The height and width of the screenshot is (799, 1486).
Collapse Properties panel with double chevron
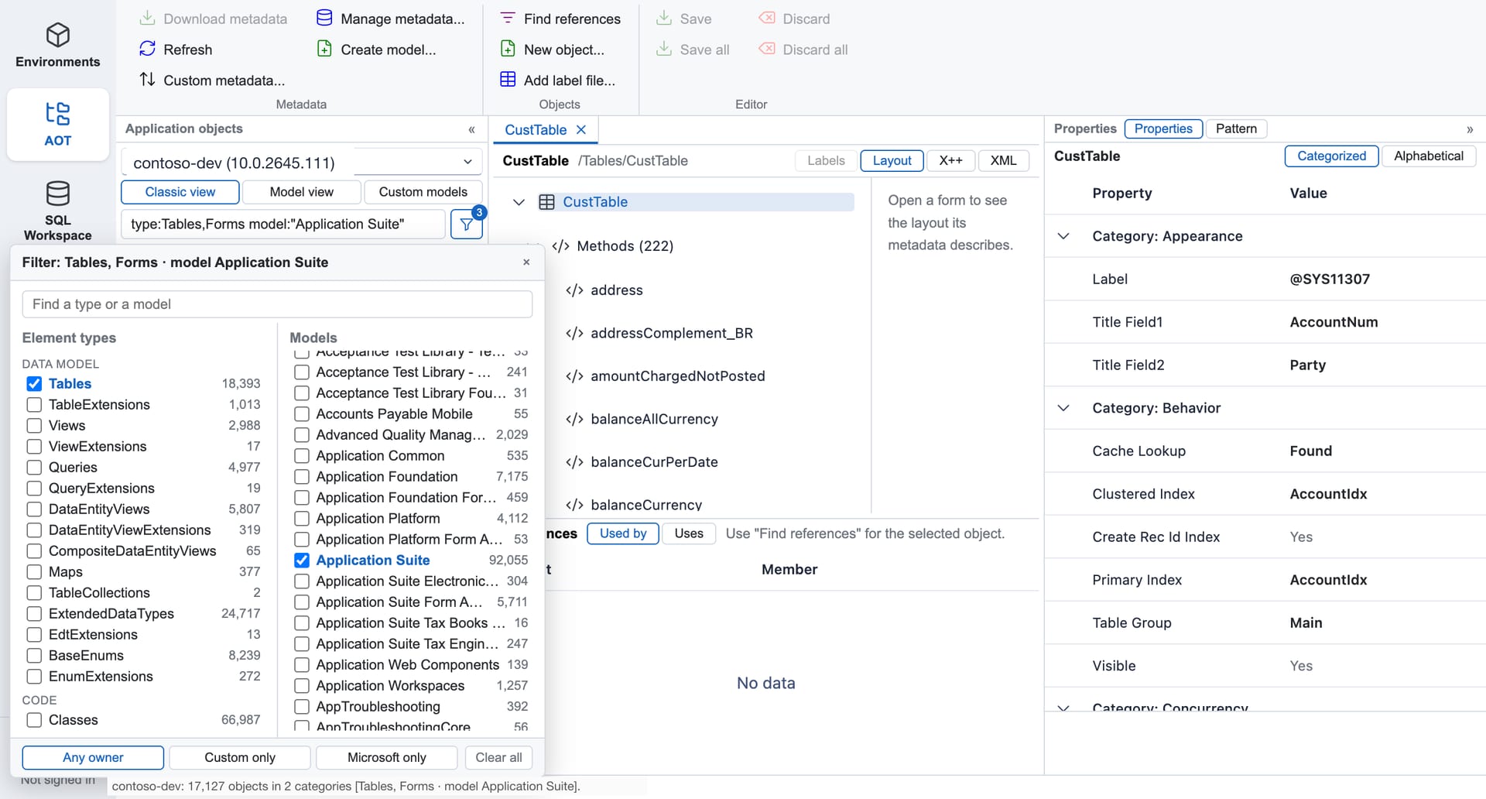[1470, 129]
